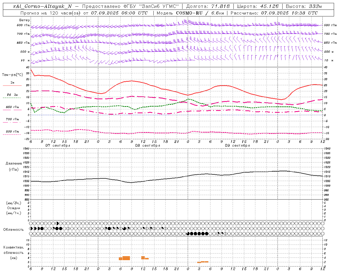The height and width of the screenshot is (271, 338).
Task: Click the Облачность cloudiness label
Action: tap(13, 230)
